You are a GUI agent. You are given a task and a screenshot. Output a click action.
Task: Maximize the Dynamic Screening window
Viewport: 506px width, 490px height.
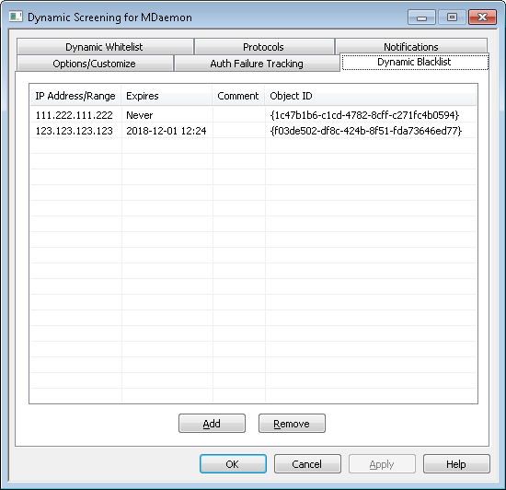(452, 17)
